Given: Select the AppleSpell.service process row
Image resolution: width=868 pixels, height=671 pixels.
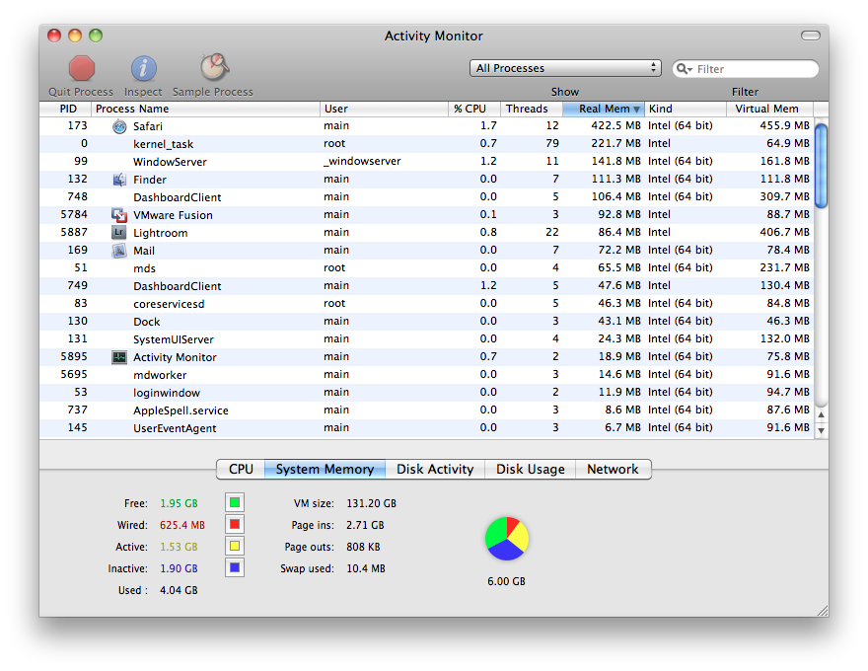Looking at the screenshot, I should click(427, 410).
